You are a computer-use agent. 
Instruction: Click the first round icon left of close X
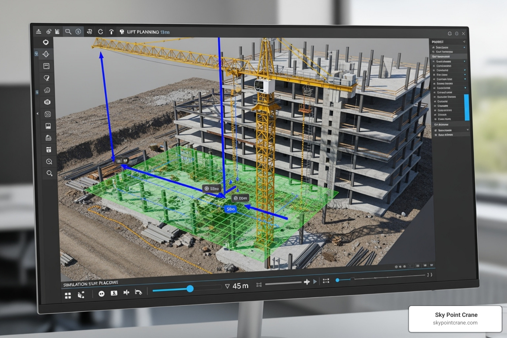coord(450,33)
